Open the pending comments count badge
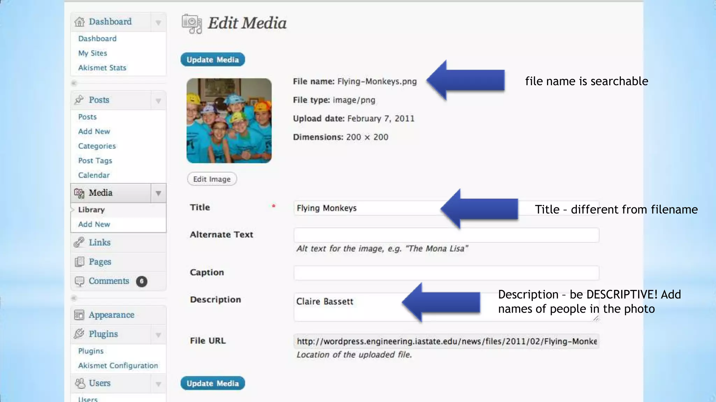The image size is (716, 402). pyautogui.click(x=142, y=281)
